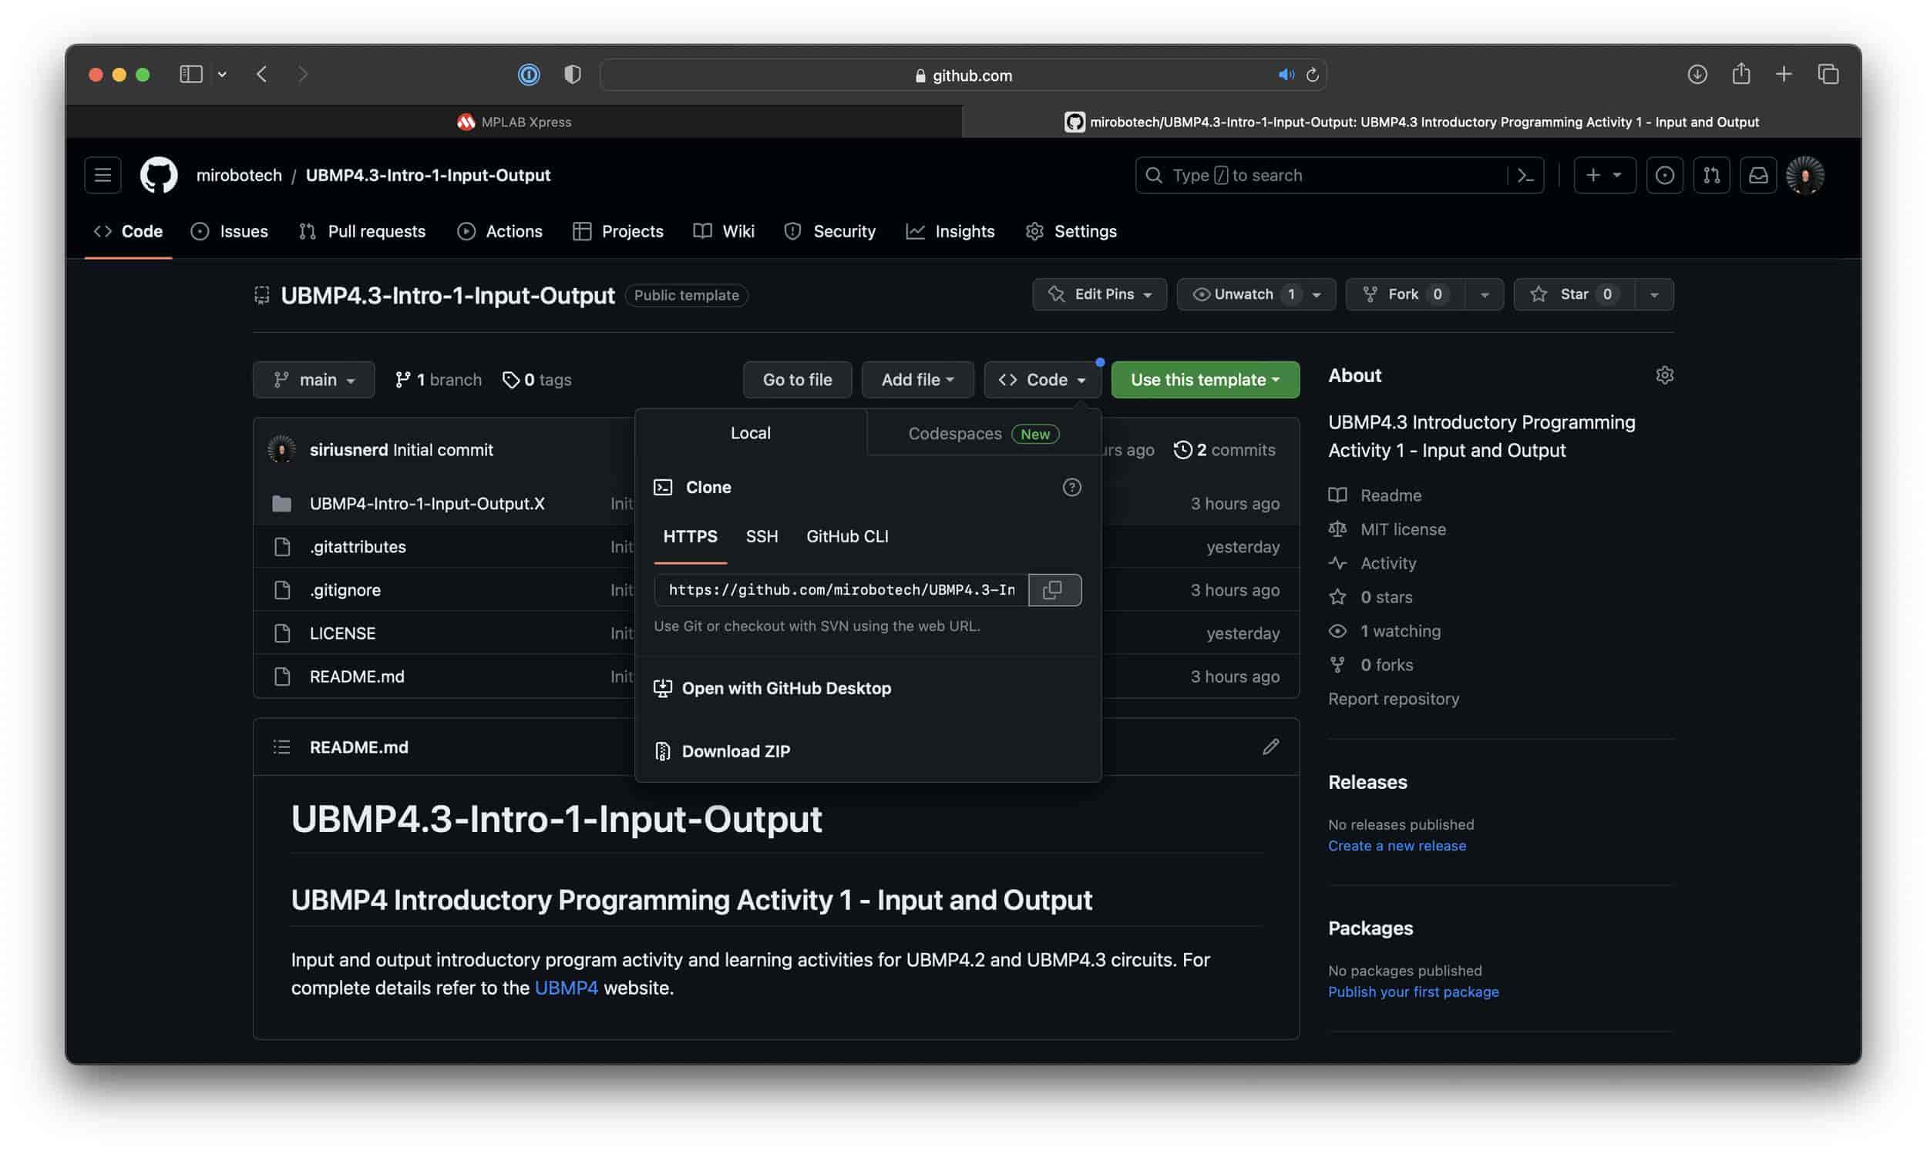Open the Star lists dropdown arrow
This screenshot has width=1927, height=1151.
coord(1654,295)
